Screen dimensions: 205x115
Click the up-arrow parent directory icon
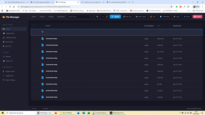(x=42, y=32)
